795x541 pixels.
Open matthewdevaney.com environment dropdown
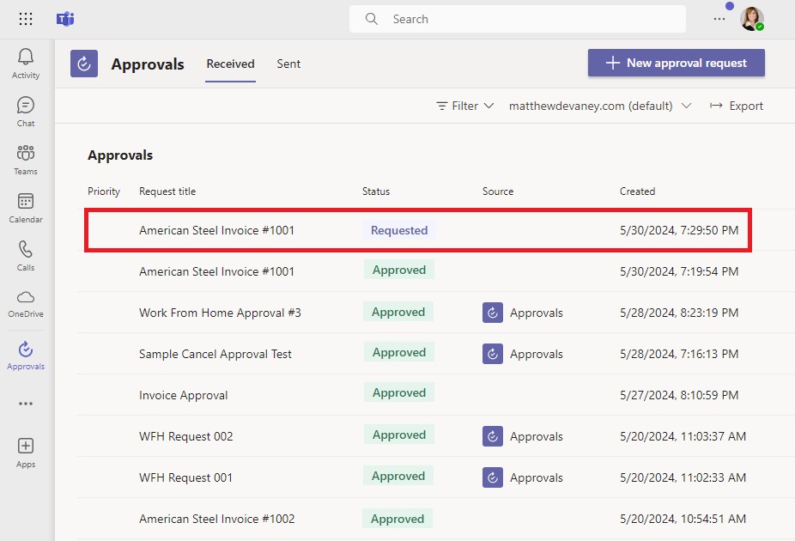(x=600, y=106)
